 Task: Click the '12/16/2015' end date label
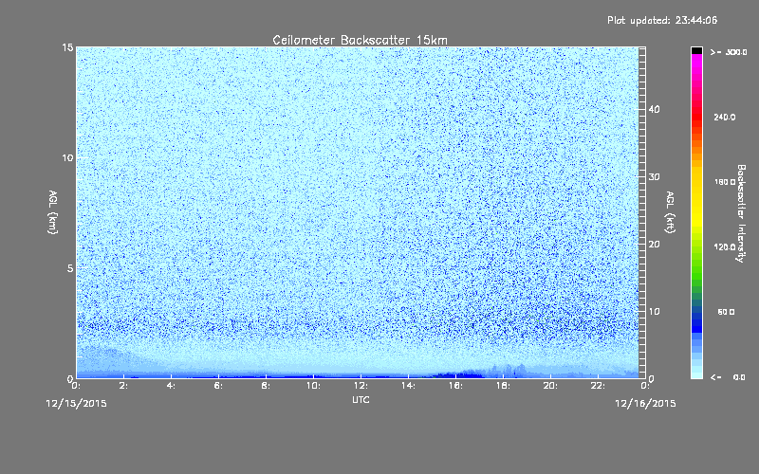click(645, 404)
